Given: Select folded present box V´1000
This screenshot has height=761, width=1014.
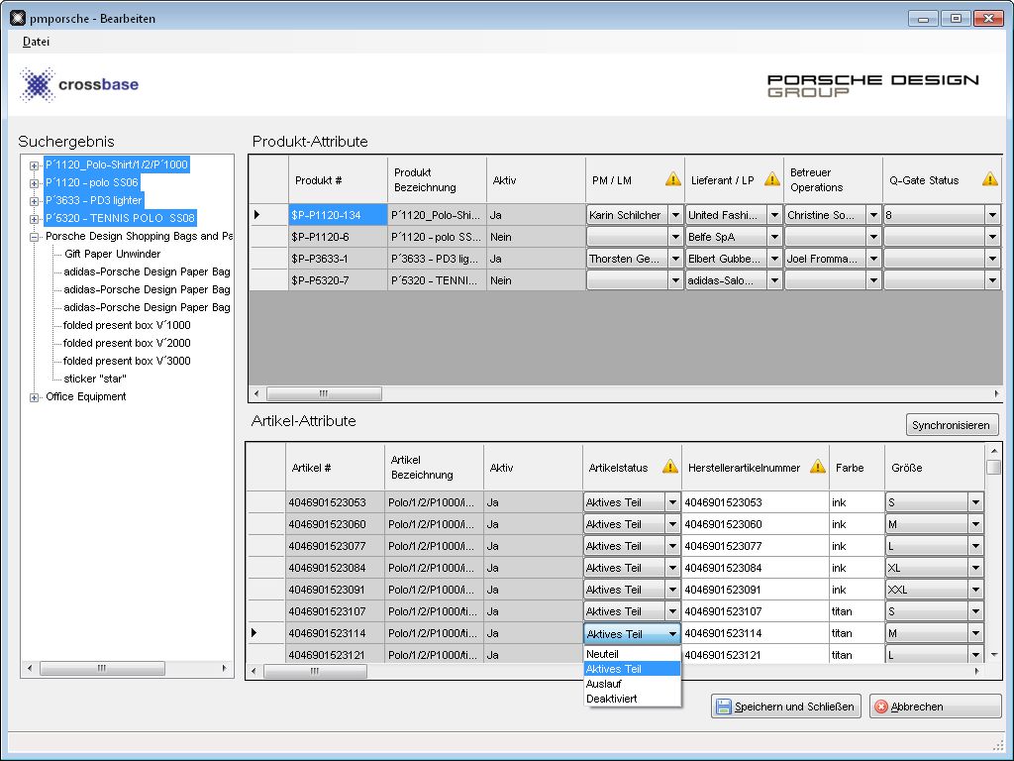Looking at the screenshot, I should coord(127,325).
